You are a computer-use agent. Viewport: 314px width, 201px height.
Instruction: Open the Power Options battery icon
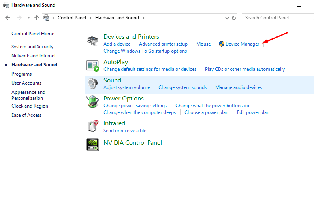tap(93, 102)
